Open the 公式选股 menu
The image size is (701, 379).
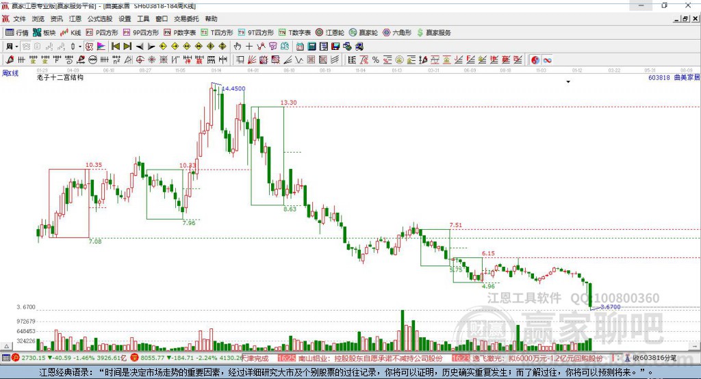(100, 18)
